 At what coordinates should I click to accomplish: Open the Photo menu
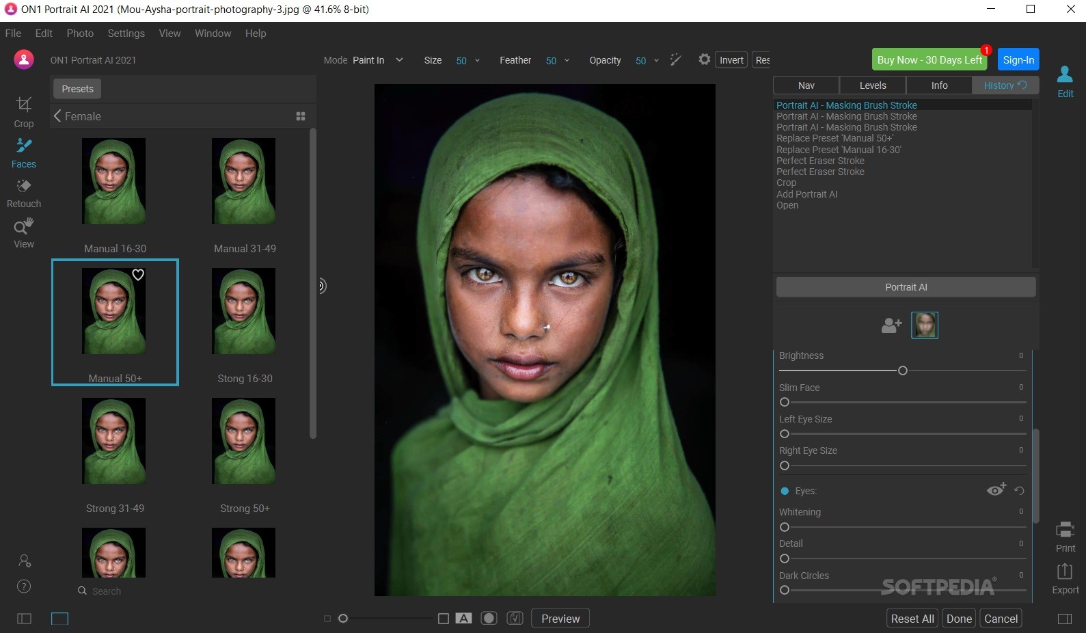click(80, 33)
